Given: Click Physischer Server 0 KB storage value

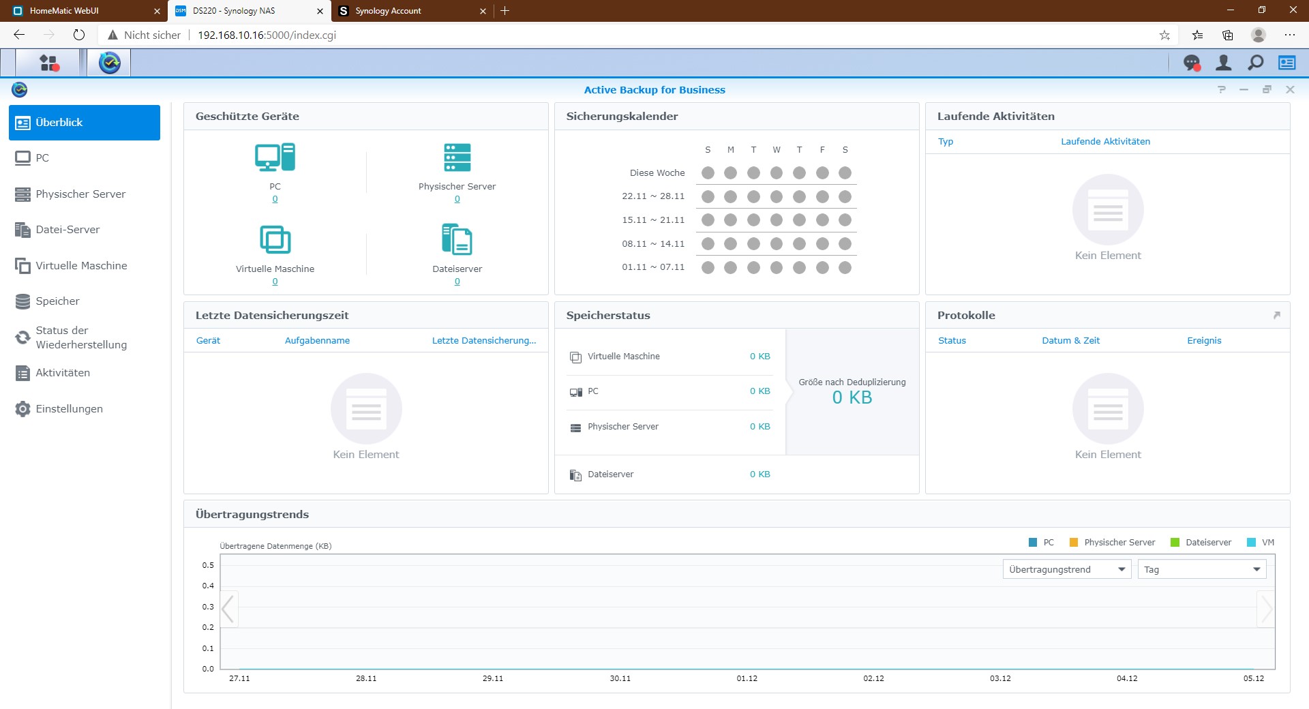Looking at the screenshot, I should [x=759, y=427].
